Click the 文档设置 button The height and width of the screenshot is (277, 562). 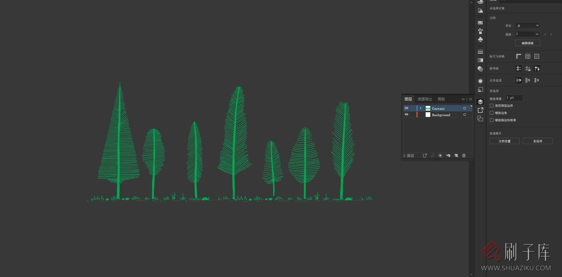pyautogui.click(x=504, y=141)
